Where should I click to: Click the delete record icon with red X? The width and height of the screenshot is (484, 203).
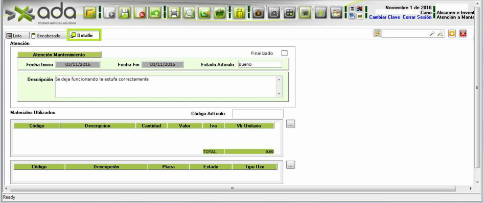pos(140,13)
